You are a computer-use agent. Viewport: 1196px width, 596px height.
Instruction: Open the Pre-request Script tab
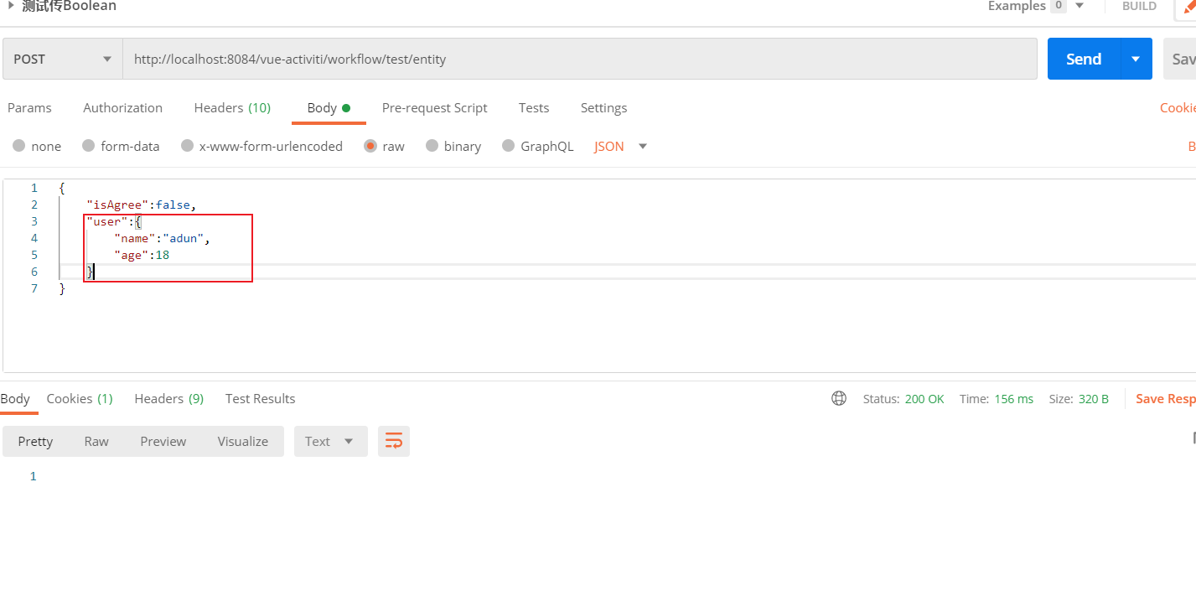pos(434,107)
